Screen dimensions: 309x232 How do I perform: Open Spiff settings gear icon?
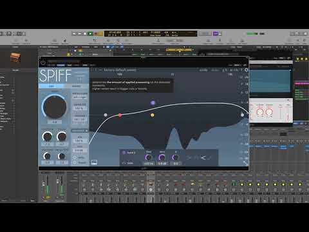[x=247, y=70]
